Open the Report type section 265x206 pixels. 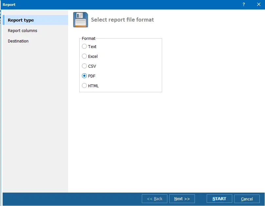[x=21, y=20]
